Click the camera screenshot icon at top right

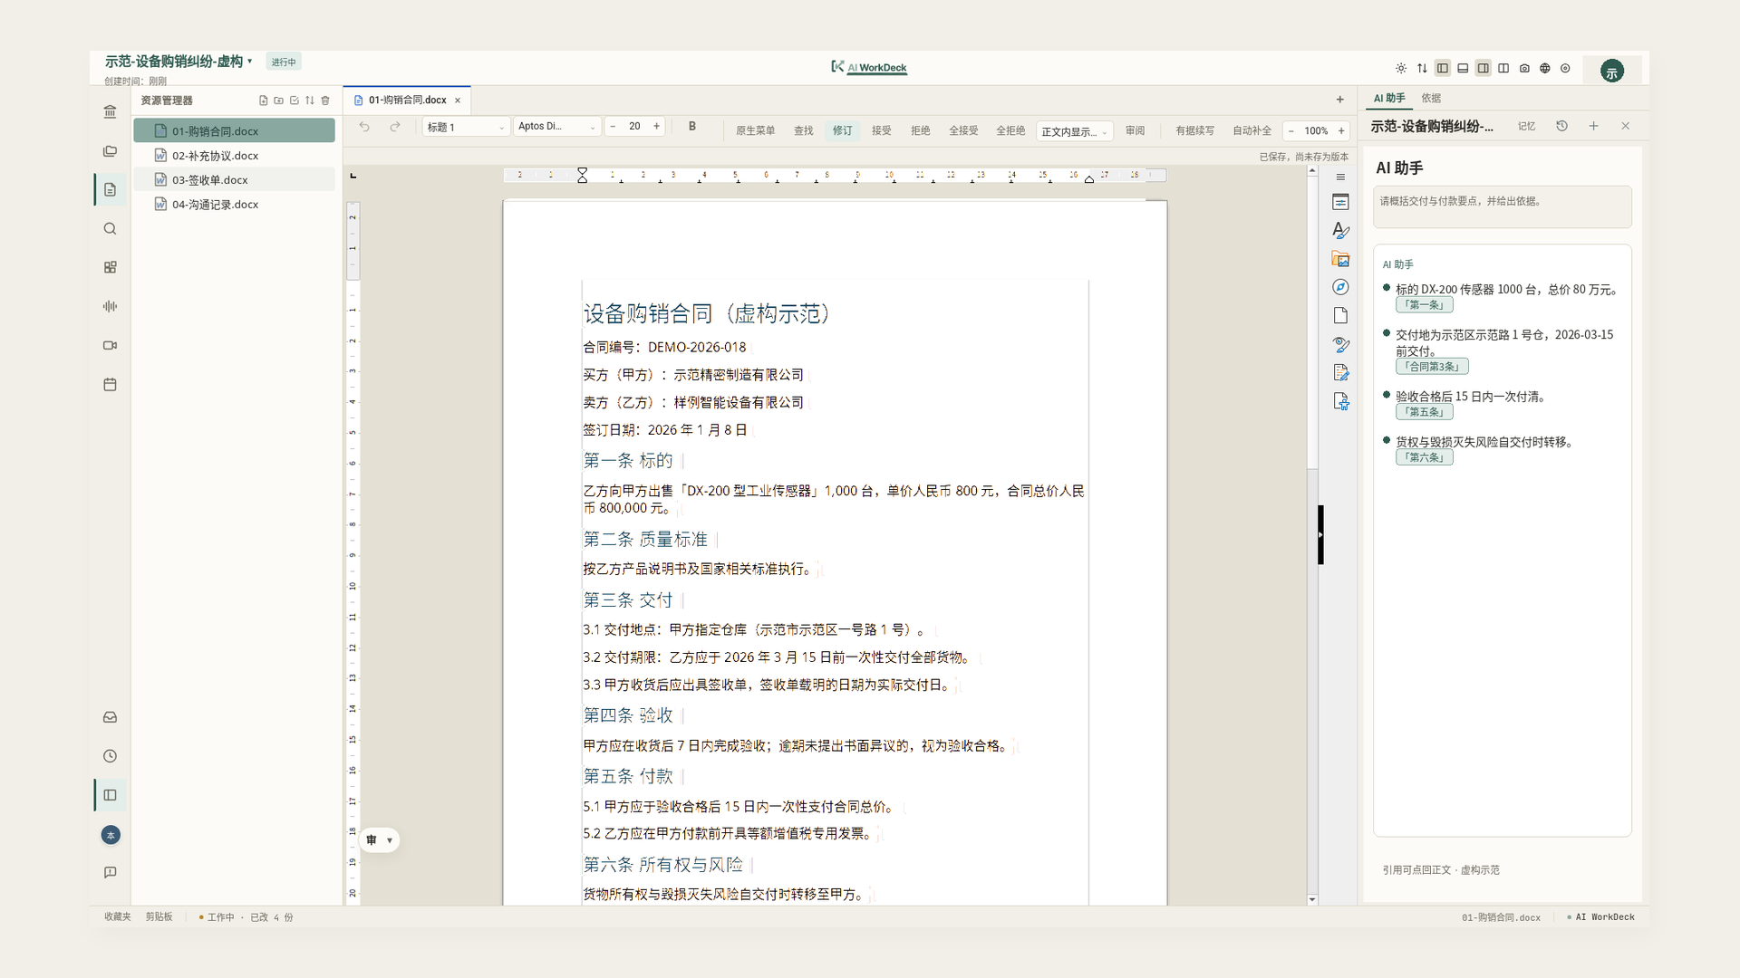pyautogui.click(x=1524, y=68)
